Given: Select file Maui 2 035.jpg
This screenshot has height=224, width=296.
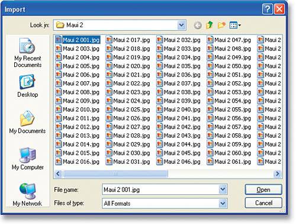Looking at the screenshot, I should 178,66.
